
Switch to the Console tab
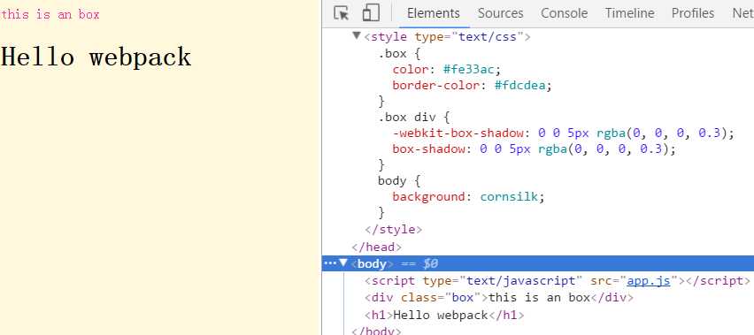pyautogui.click(x=564, y=13)
